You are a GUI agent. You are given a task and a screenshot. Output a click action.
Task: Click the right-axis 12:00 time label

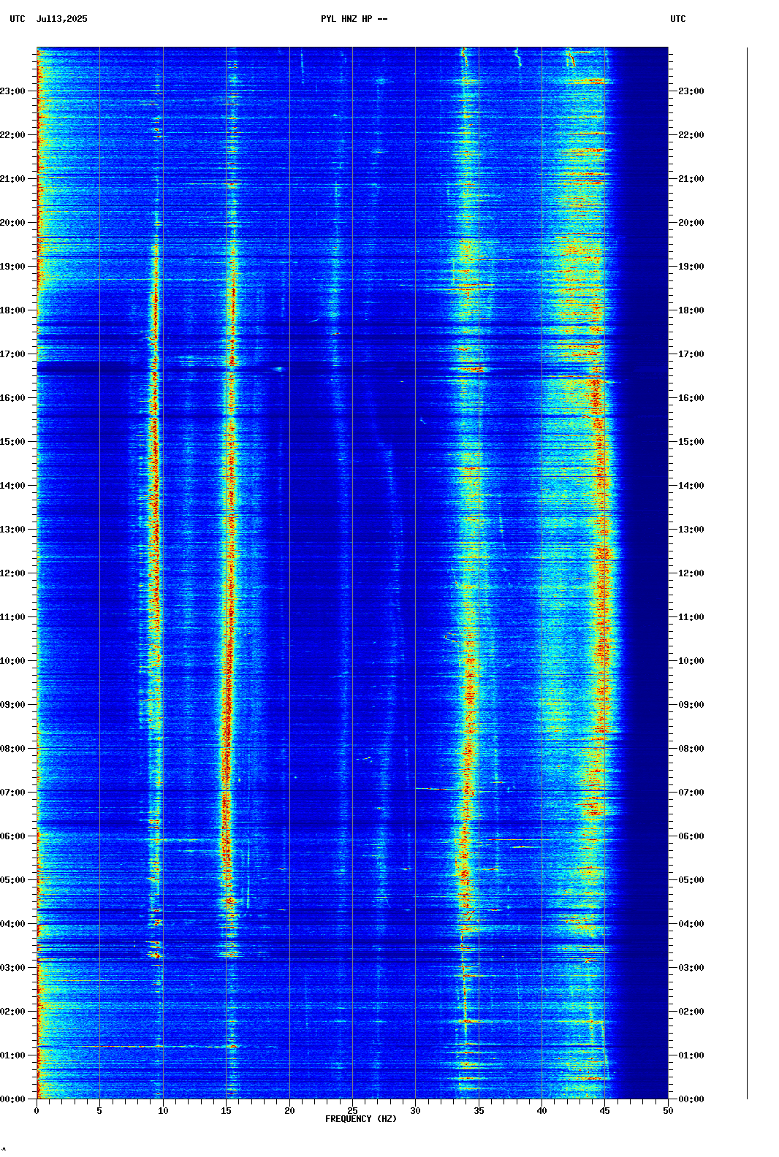(x=691, y=573)
